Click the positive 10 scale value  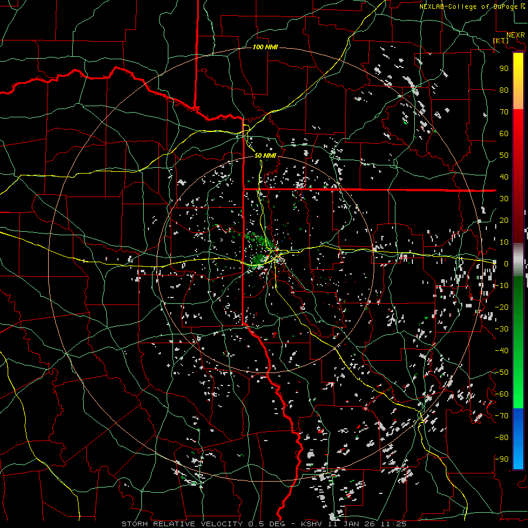[504, 242]
